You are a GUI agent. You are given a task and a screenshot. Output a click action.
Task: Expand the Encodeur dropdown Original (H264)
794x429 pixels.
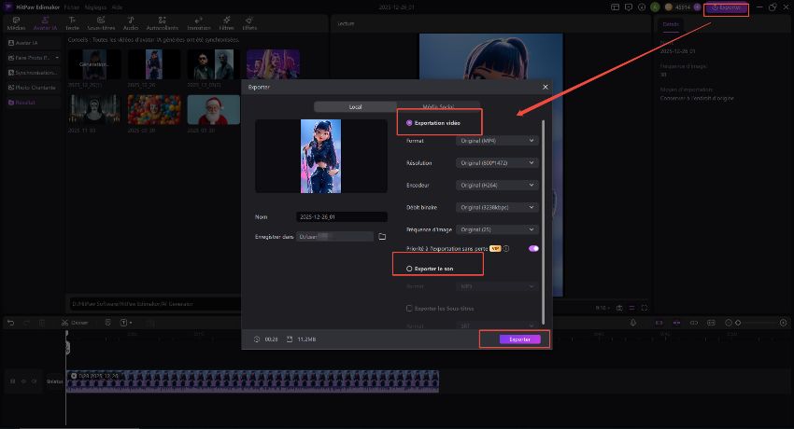point(498,185)
